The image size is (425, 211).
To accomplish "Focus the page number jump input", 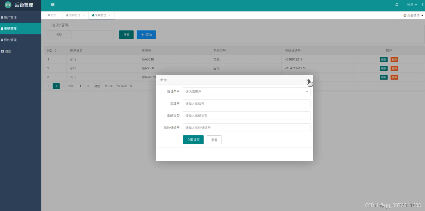I will pos(80,86).
